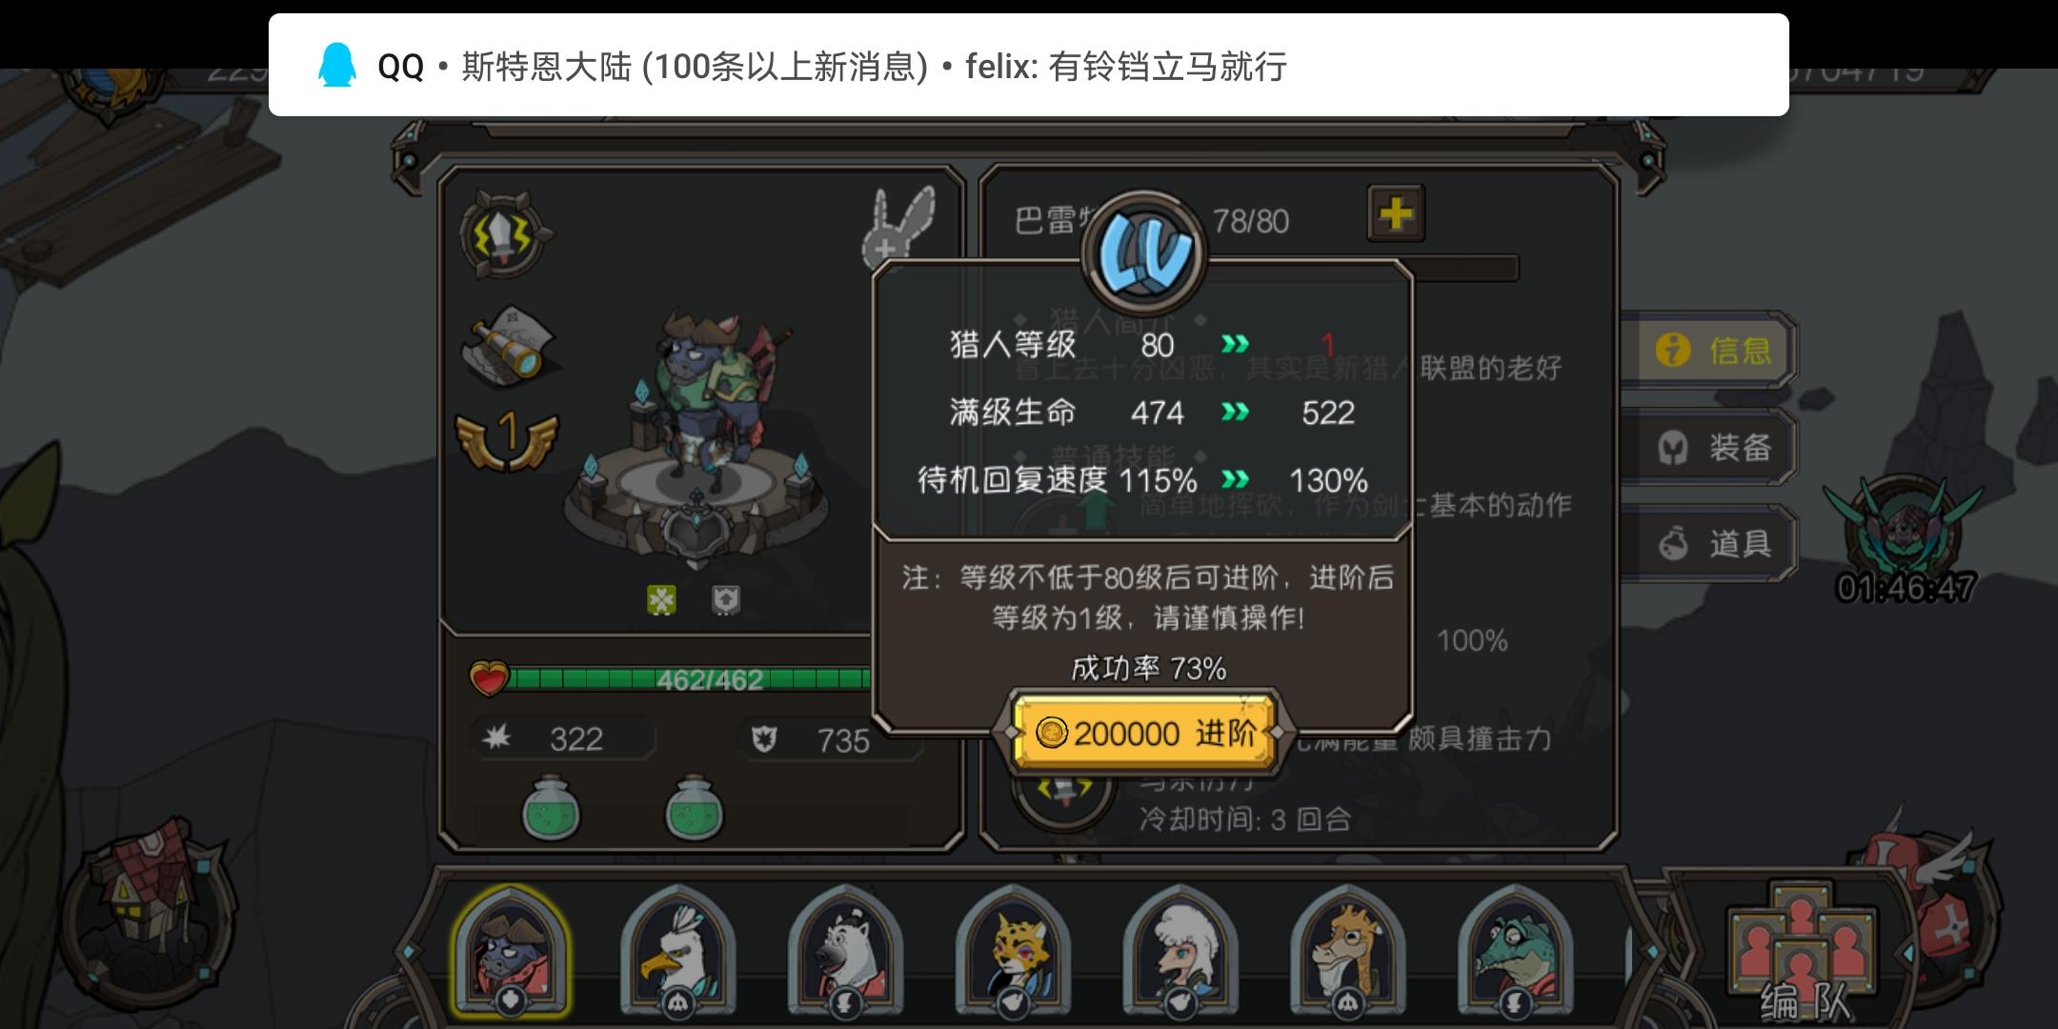Open the 信息 info tab
This screenshot has width=2058, height=1029.
(1710, 350)
